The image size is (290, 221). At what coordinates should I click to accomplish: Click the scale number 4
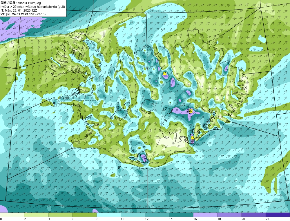pyautogui.click(x=49, y=219)
